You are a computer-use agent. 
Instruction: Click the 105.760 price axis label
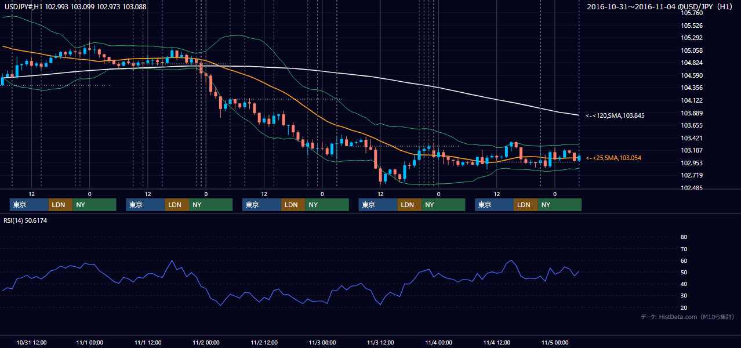point(692,13)
